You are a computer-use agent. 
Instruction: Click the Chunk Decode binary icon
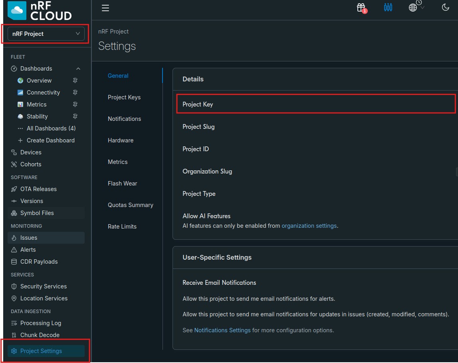coord(14,335)
